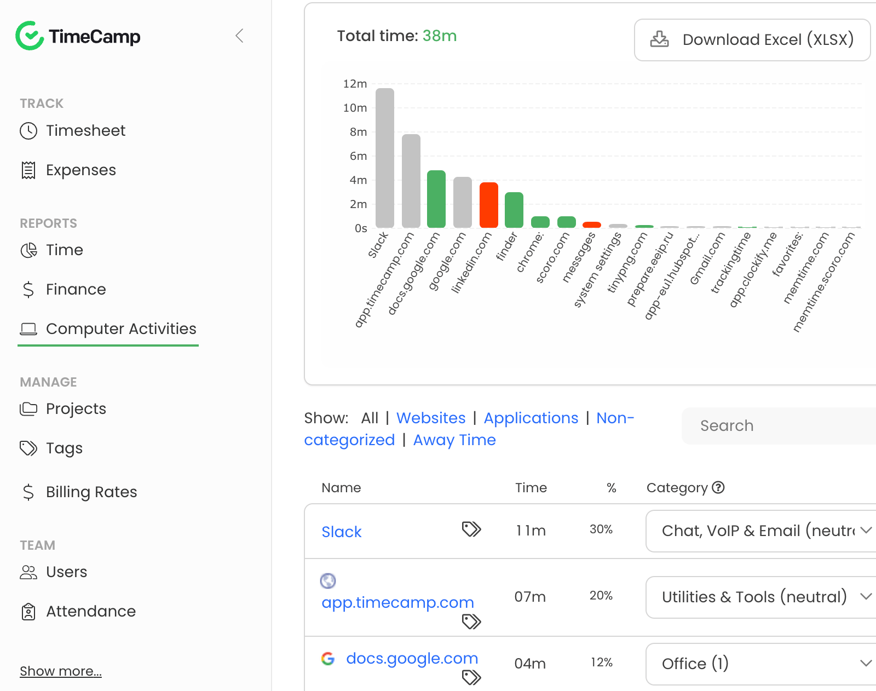Viewport: 876px width, 691px height.
Task: Filter by Applications
Action: pyautogui.click(x=531, y=418)
